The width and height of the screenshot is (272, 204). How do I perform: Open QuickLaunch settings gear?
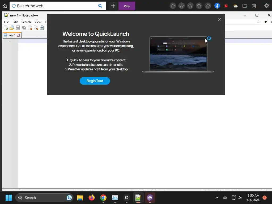click(267, 6)
